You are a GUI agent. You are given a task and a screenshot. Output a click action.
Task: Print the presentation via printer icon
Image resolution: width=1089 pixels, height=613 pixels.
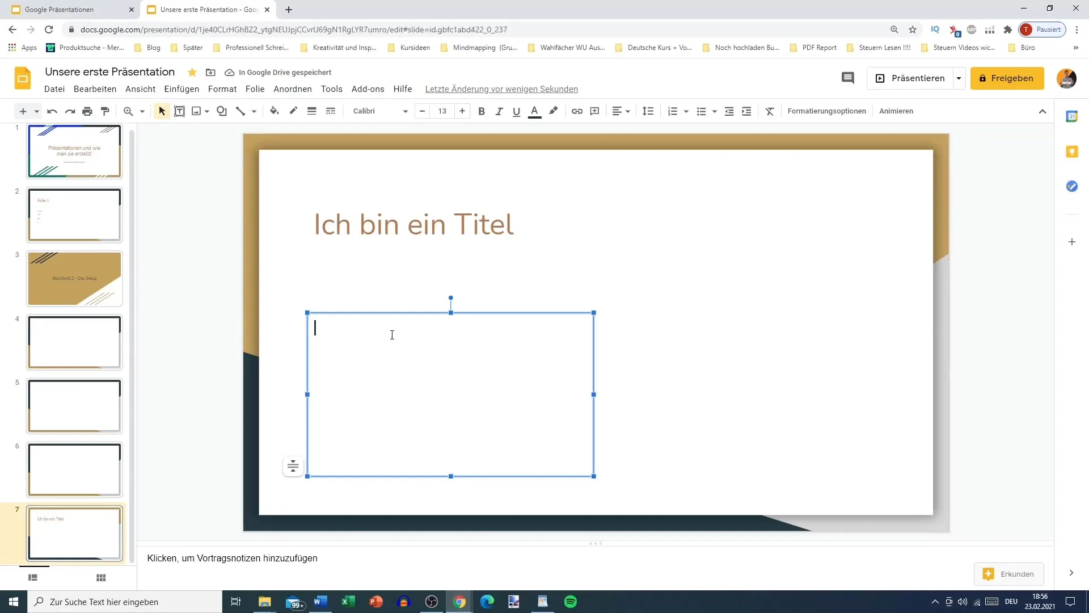pos(87,111)
